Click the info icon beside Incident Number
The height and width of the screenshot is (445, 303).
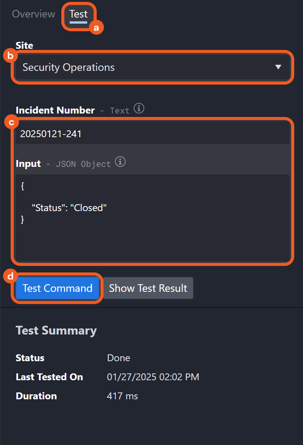coord(139,109)
